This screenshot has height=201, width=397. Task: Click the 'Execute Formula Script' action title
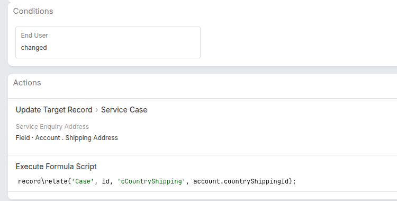tap(56, 167)
